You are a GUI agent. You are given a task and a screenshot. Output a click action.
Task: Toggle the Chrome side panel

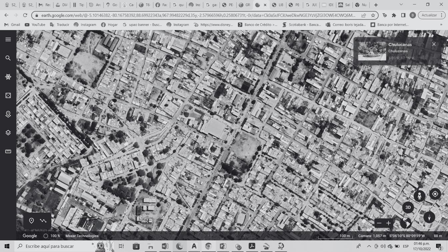pyautogui.click(x=403, y=15)
